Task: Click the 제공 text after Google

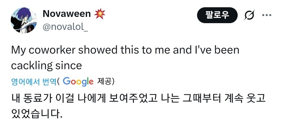Action: (106, 82)
